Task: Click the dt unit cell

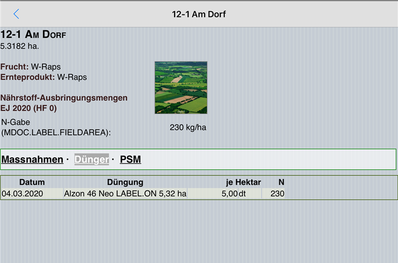Action: pos(243,194)
